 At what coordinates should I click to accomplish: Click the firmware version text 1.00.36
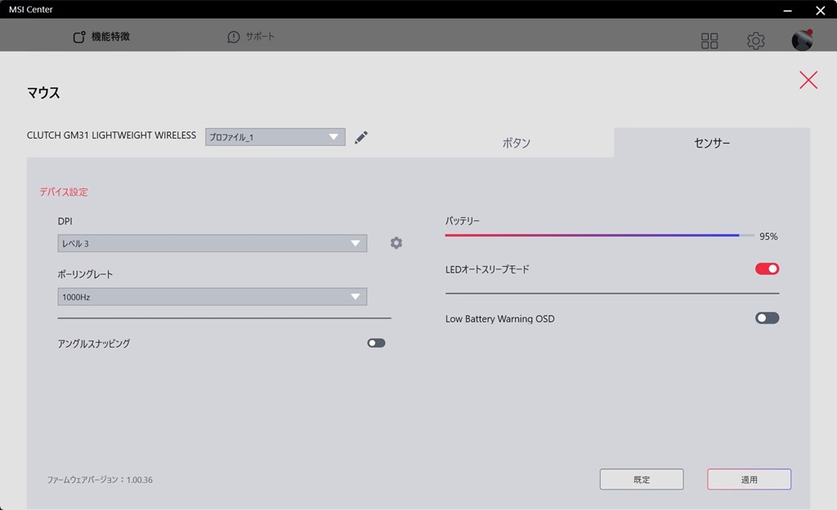100,480
